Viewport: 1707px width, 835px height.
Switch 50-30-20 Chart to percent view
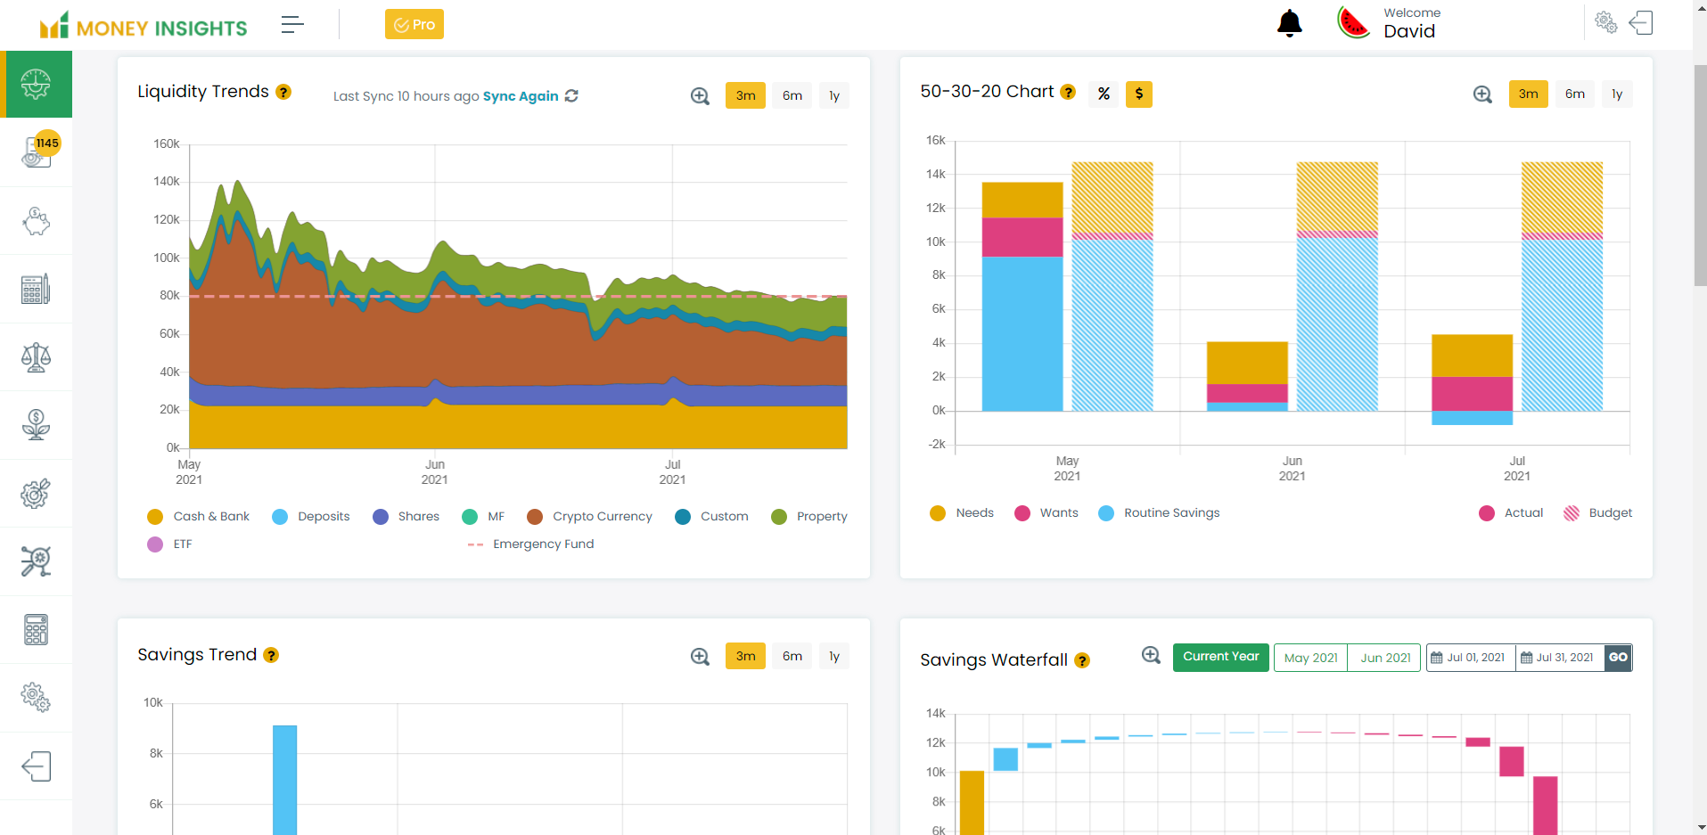(1104, 94)
